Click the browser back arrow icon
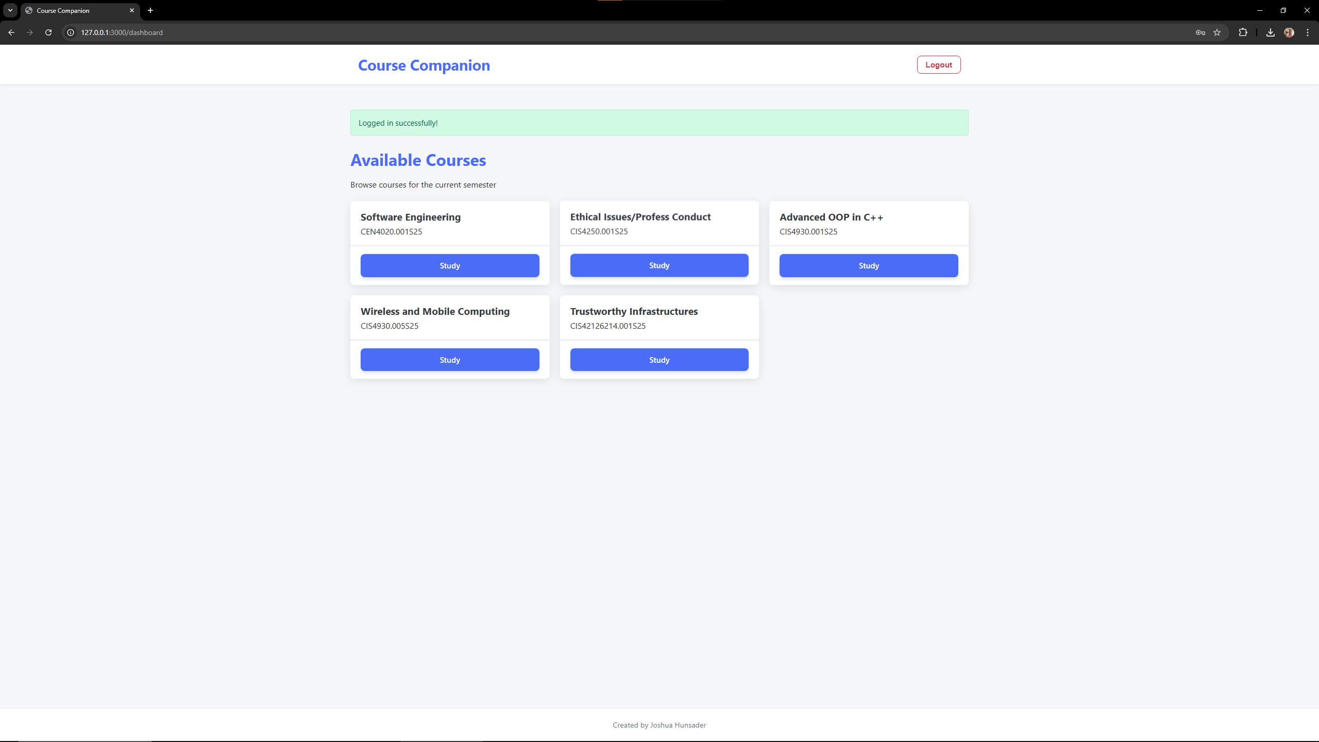This screenshot has height=742, width=1319. [x=11, y=32]
